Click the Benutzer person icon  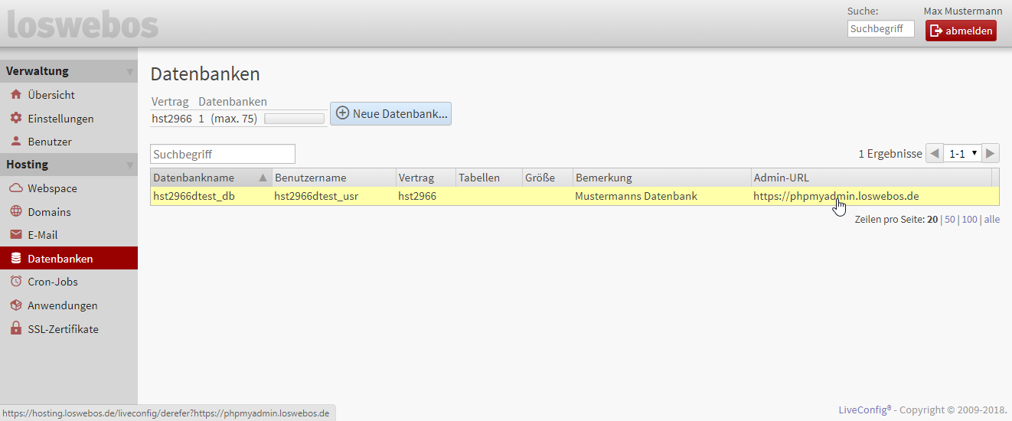click(x=15, y=142)
